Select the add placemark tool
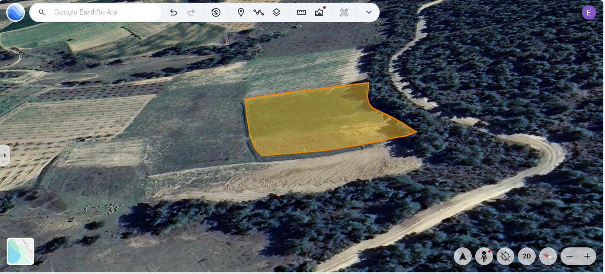The image size is (605, 274). pos(241,12)
